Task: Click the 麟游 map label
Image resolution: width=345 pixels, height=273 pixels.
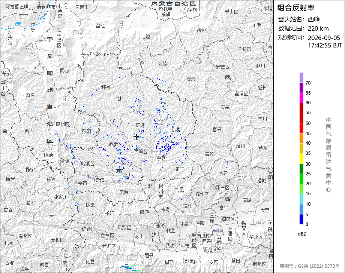Action: (x=144, y=212)
